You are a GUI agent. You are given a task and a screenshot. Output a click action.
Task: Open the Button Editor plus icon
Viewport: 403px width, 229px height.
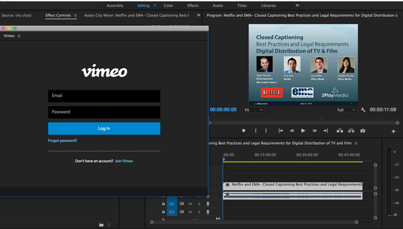point(394,131)
